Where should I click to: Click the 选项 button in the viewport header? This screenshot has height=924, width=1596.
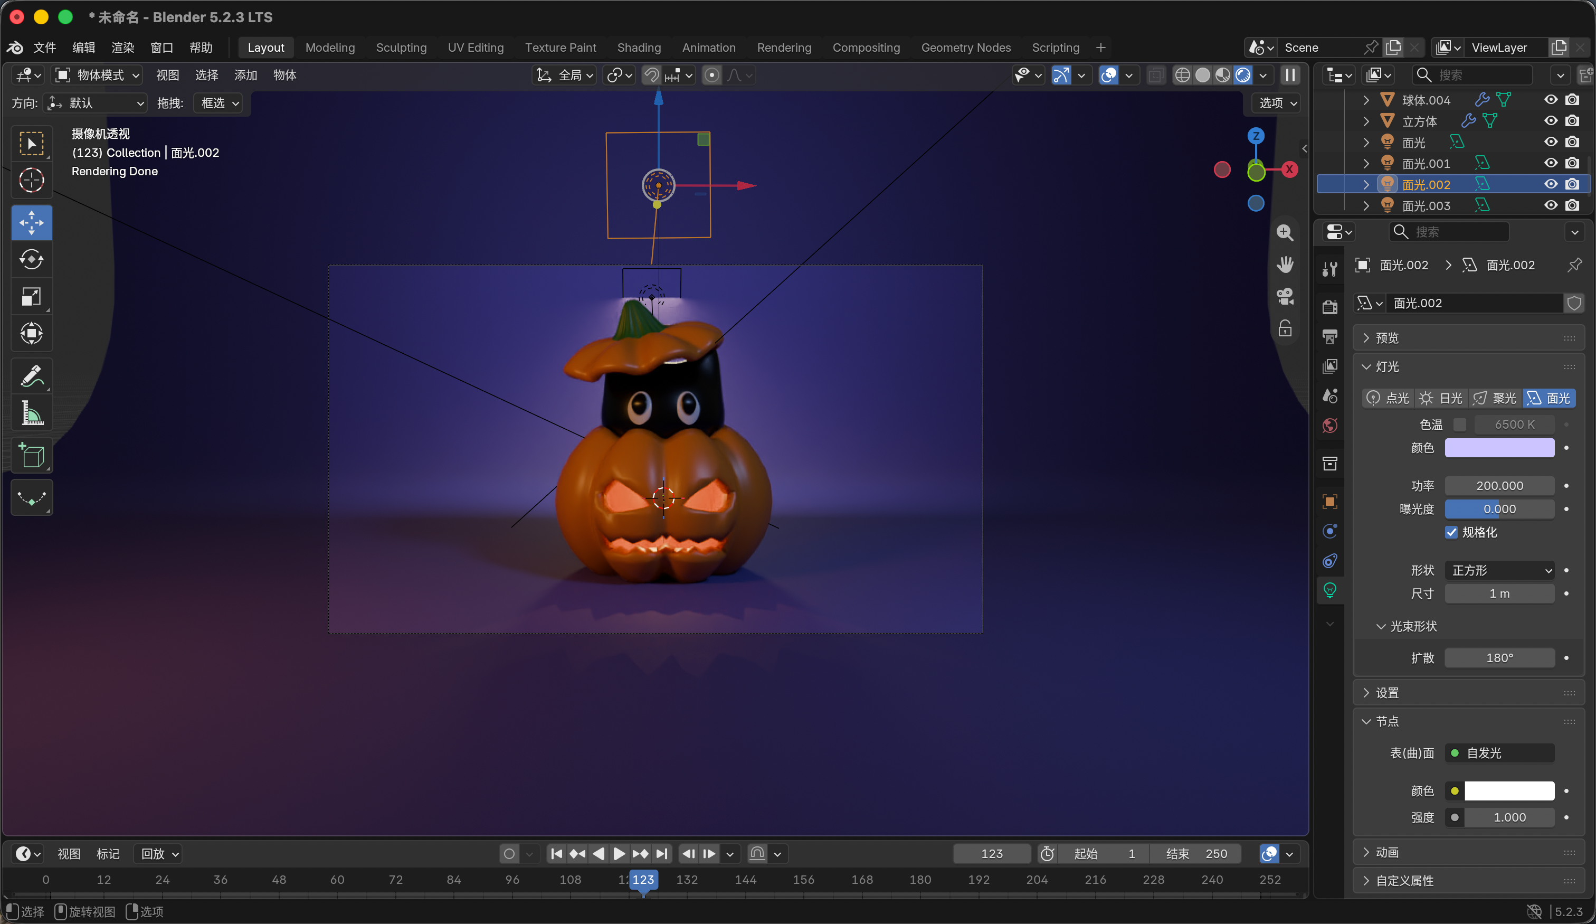[x=1277, y=102]
